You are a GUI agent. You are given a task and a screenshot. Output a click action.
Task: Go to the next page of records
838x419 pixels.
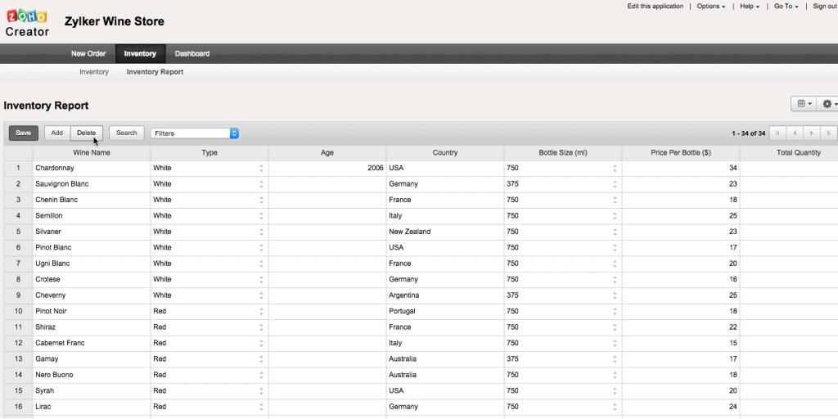coord(811,133)
